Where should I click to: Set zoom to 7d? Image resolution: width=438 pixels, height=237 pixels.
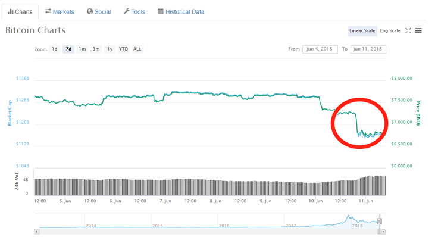[68, 49]
